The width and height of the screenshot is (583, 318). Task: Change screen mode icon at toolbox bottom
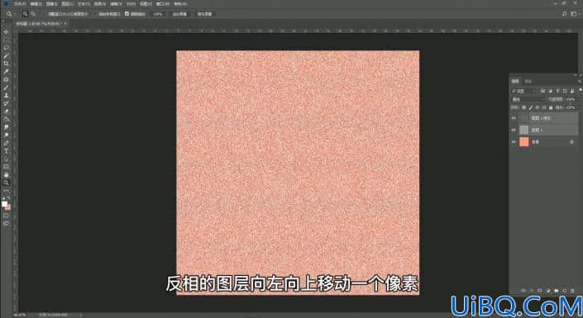[x=6, y=223]
